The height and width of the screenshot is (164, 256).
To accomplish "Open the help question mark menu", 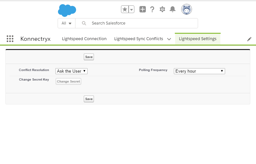I will 152,10.
